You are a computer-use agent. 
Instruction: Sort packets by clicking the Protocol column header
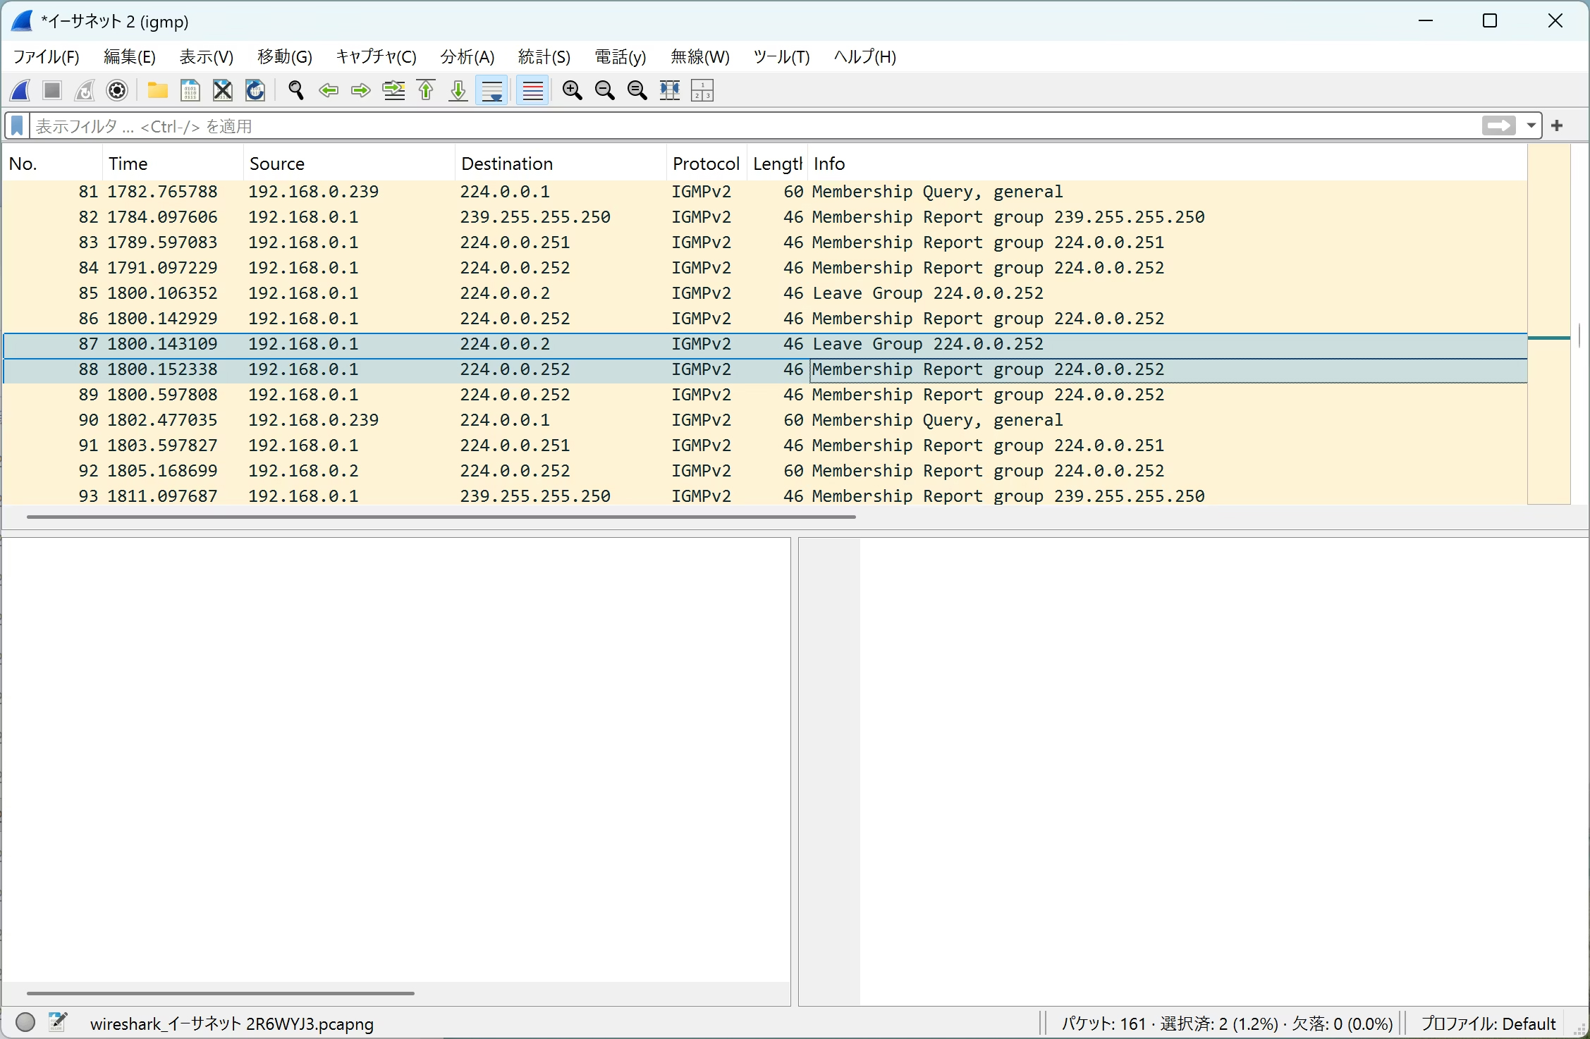706,163
